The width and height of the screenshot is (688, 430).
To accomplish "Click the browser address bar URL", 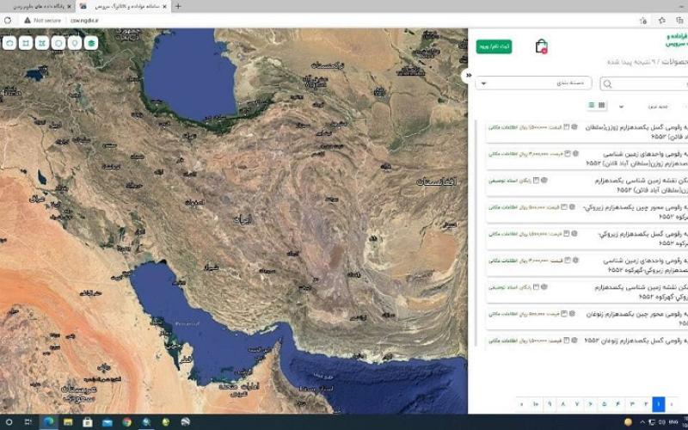I will [x=84, y=20].
